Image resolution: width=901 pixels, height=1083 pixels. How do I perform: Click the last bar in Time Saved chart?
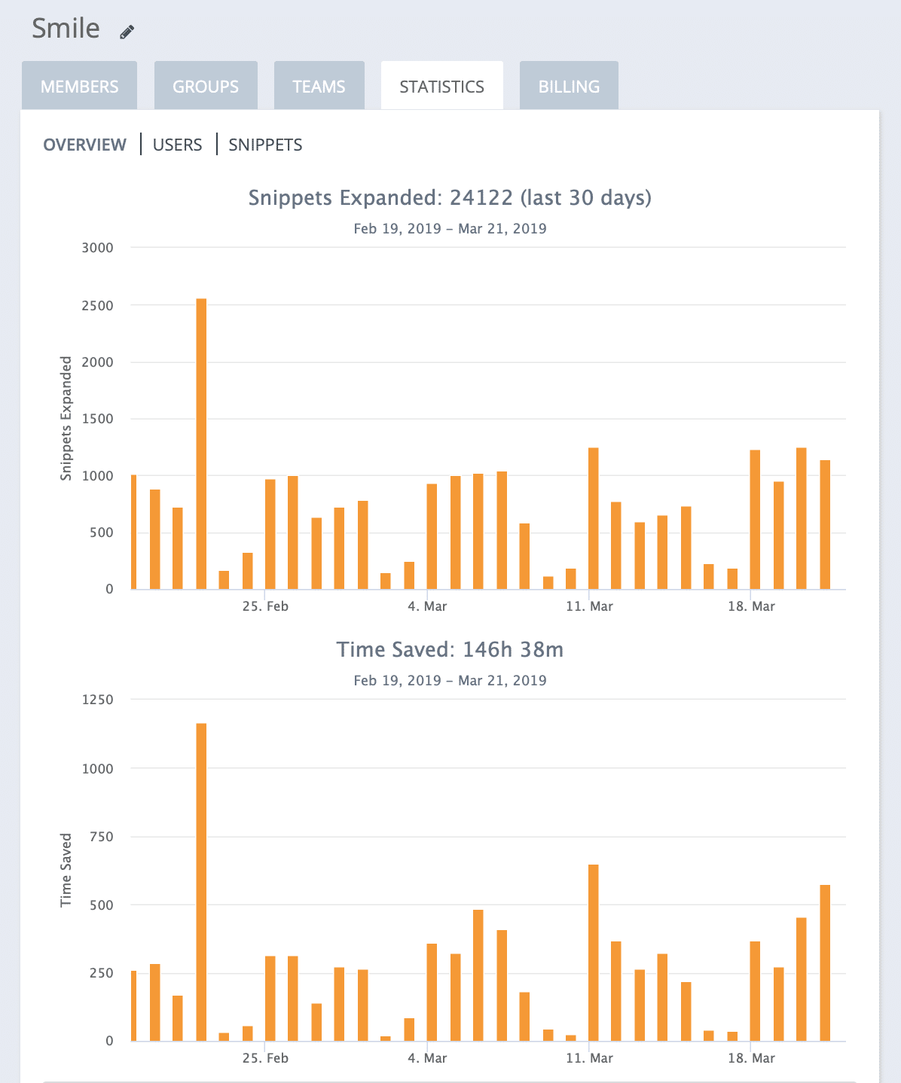[x=825, y=962]
